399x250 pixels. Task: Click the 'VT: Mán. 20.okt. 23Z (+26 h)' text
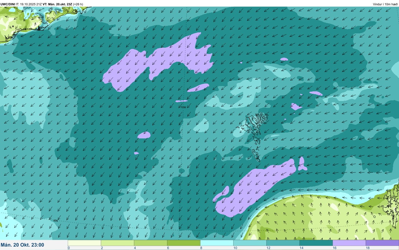point(63,4)
